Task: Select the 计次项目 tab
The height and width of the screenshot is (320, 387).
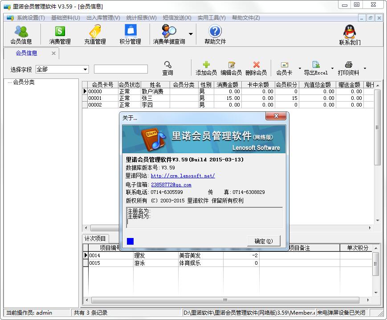Action: [95, 238]
